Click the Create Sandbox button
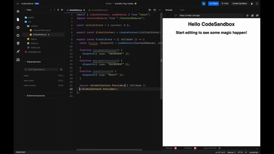Image resolution: width=274 pixels, height=154 pixels. click(240, 3)
